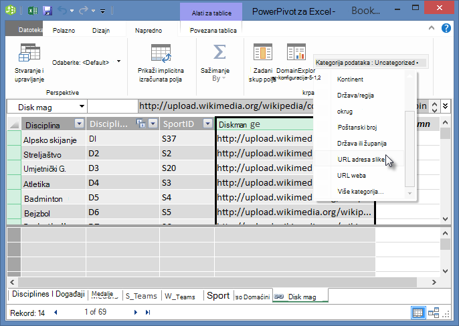Undo the last action
This screenshot has width=459, height=326.
(62, 11)
